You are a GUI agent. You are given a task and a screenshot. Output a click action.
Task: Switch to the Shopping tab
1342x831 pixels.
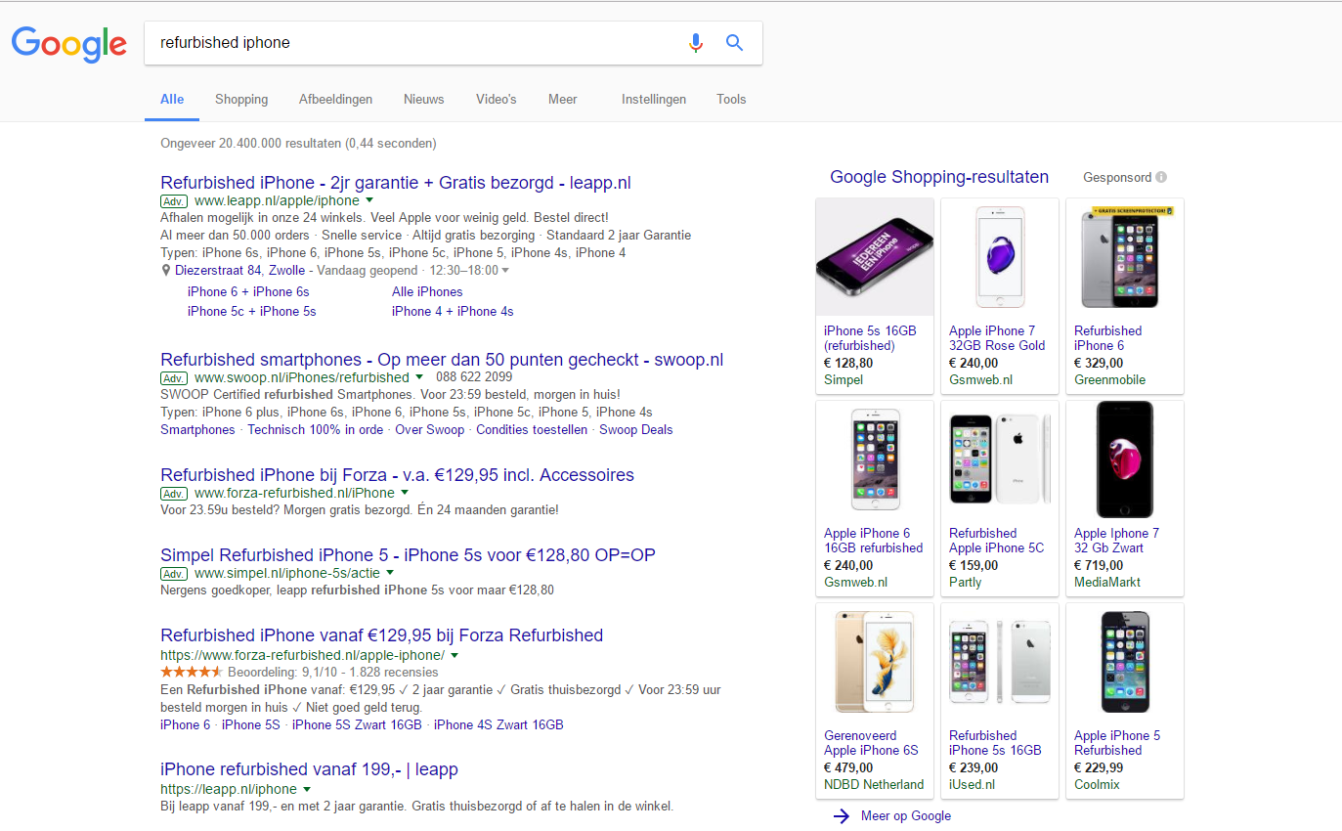[x=241, y=99]
